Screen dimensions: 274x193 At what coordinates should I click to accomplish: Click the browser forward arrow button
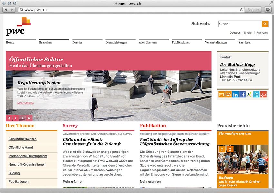(12, 10)
